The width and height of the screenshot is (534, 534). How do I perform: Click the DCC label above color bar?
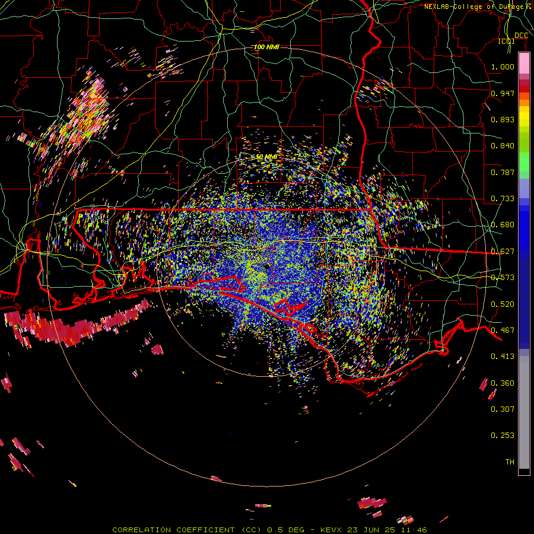[521, 35]
